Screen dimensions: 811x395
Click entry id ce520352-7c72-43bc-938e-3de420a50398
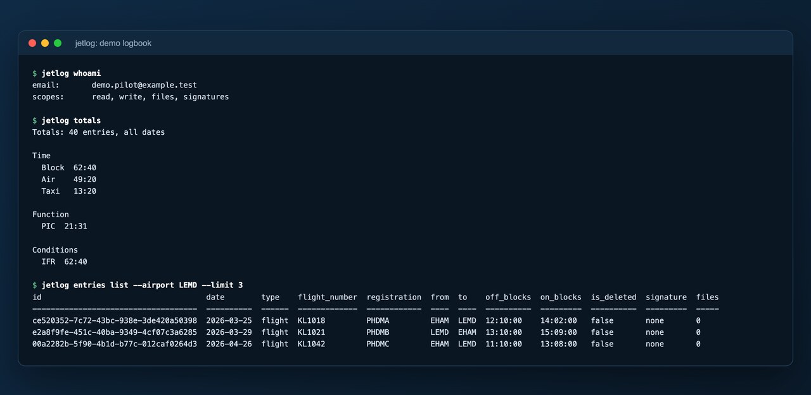[x=115, y=320]
